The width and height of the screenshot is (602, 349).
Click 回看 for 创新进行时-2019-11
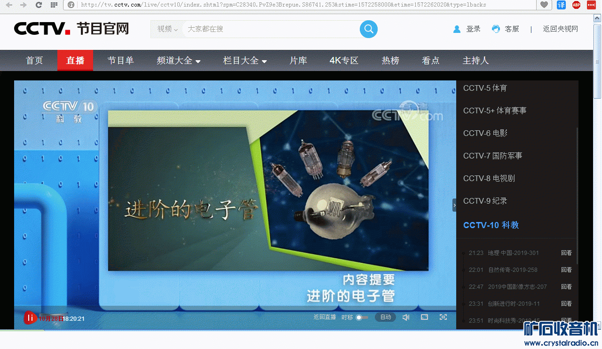566,304
